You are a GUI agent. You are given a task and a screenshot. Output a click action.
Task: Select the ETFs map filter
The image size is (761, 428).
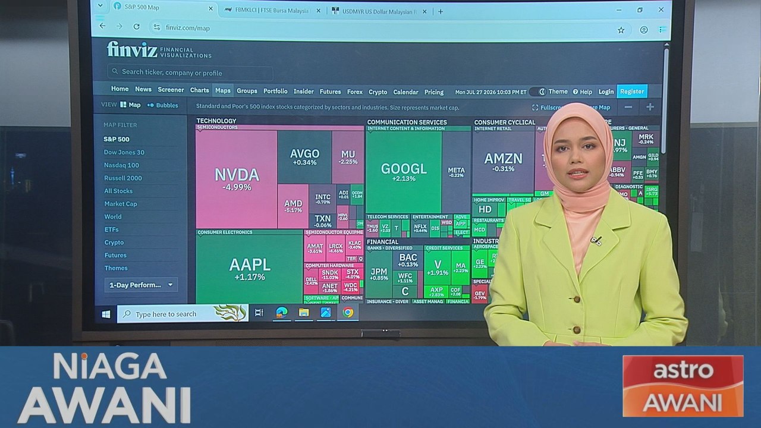(x=111, y=229)
